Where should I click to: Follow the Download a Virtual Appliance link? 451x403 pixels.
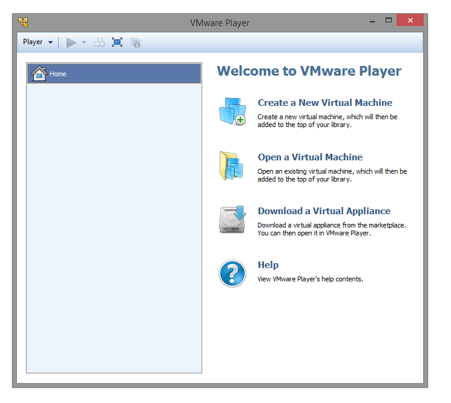[x=324, y=211]
